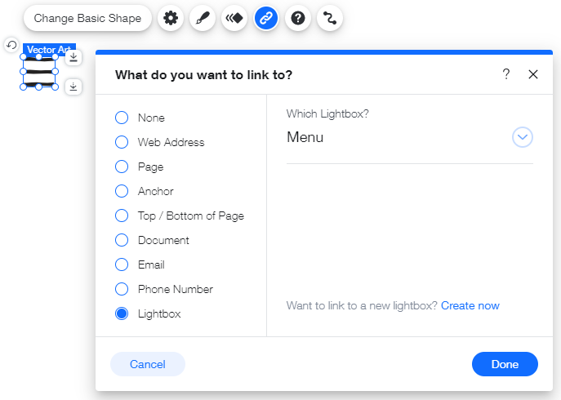Open the Design paintbrush icon
The width and height of the screenshot is (561, 400).
pyautogui.click(x=203, y=18)
